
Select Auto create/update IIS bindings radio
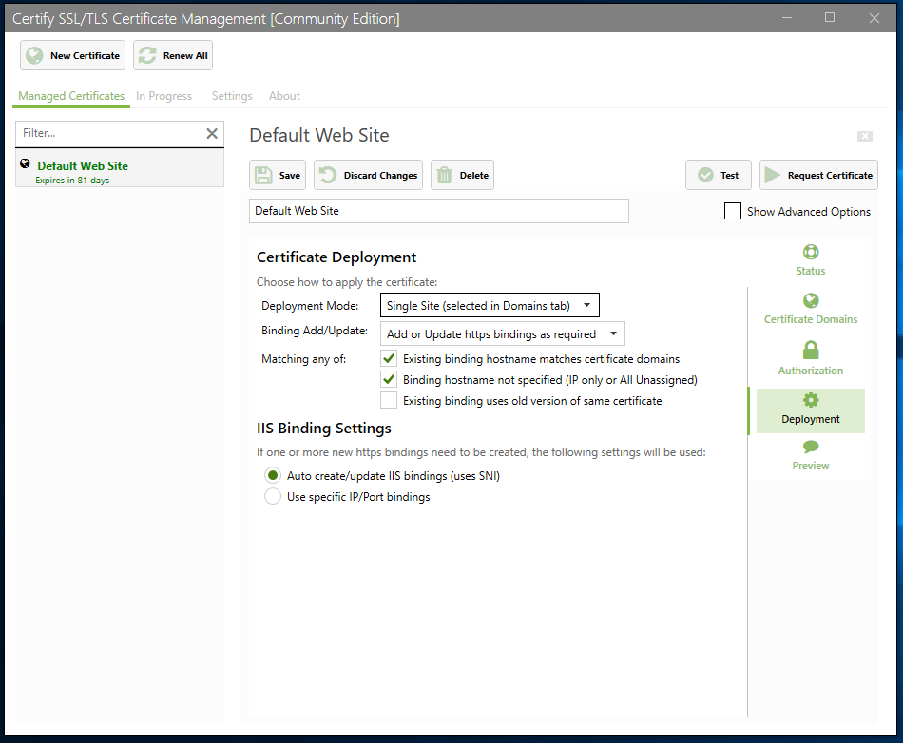(273, 475)
